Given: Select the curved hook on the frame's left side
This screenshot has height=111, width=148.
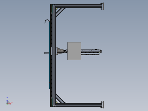Looking at the screenshot, I should click(x=47, y=22).
